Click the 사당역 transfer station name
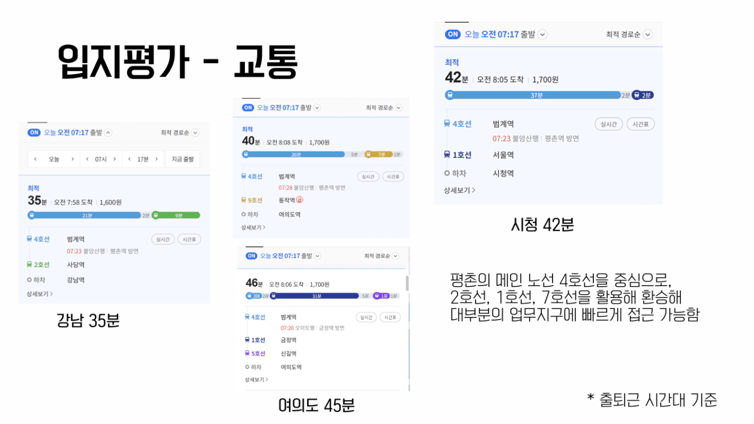This screenshot has height=424, width=754. [75, 265]
